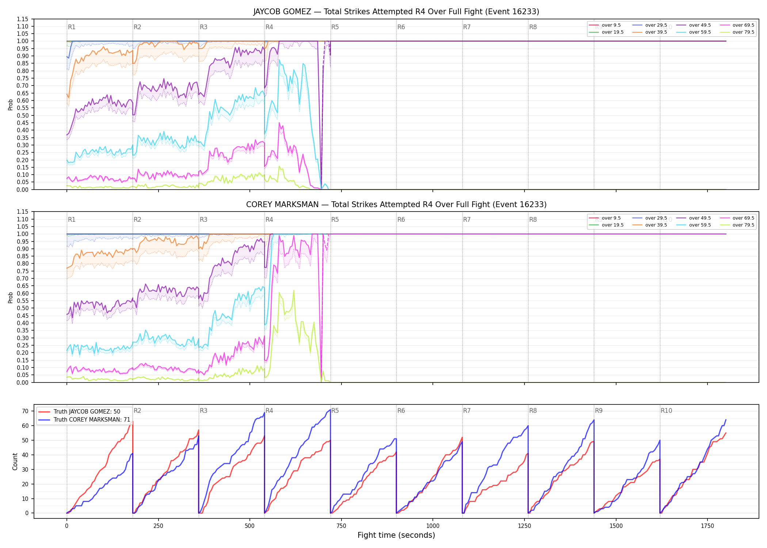Click 'over 79.5' legend entry in Gomez chart
The image size is (767, 548).
(x=737, y=32)
